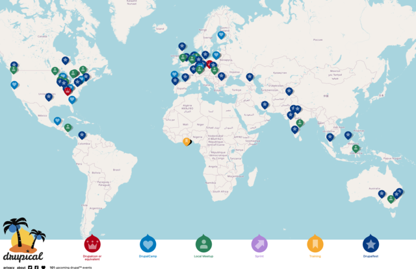
Task: Click the 101 upcoming drupal events text
Action: tap(71, 268)
